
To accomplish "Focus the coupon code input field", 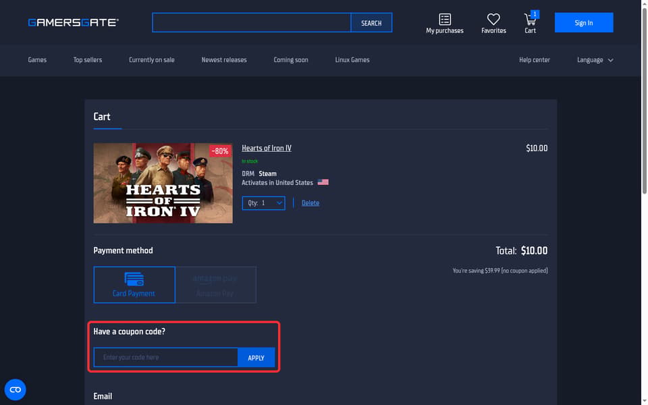I will pyautogui.click(x=166, y=358).
